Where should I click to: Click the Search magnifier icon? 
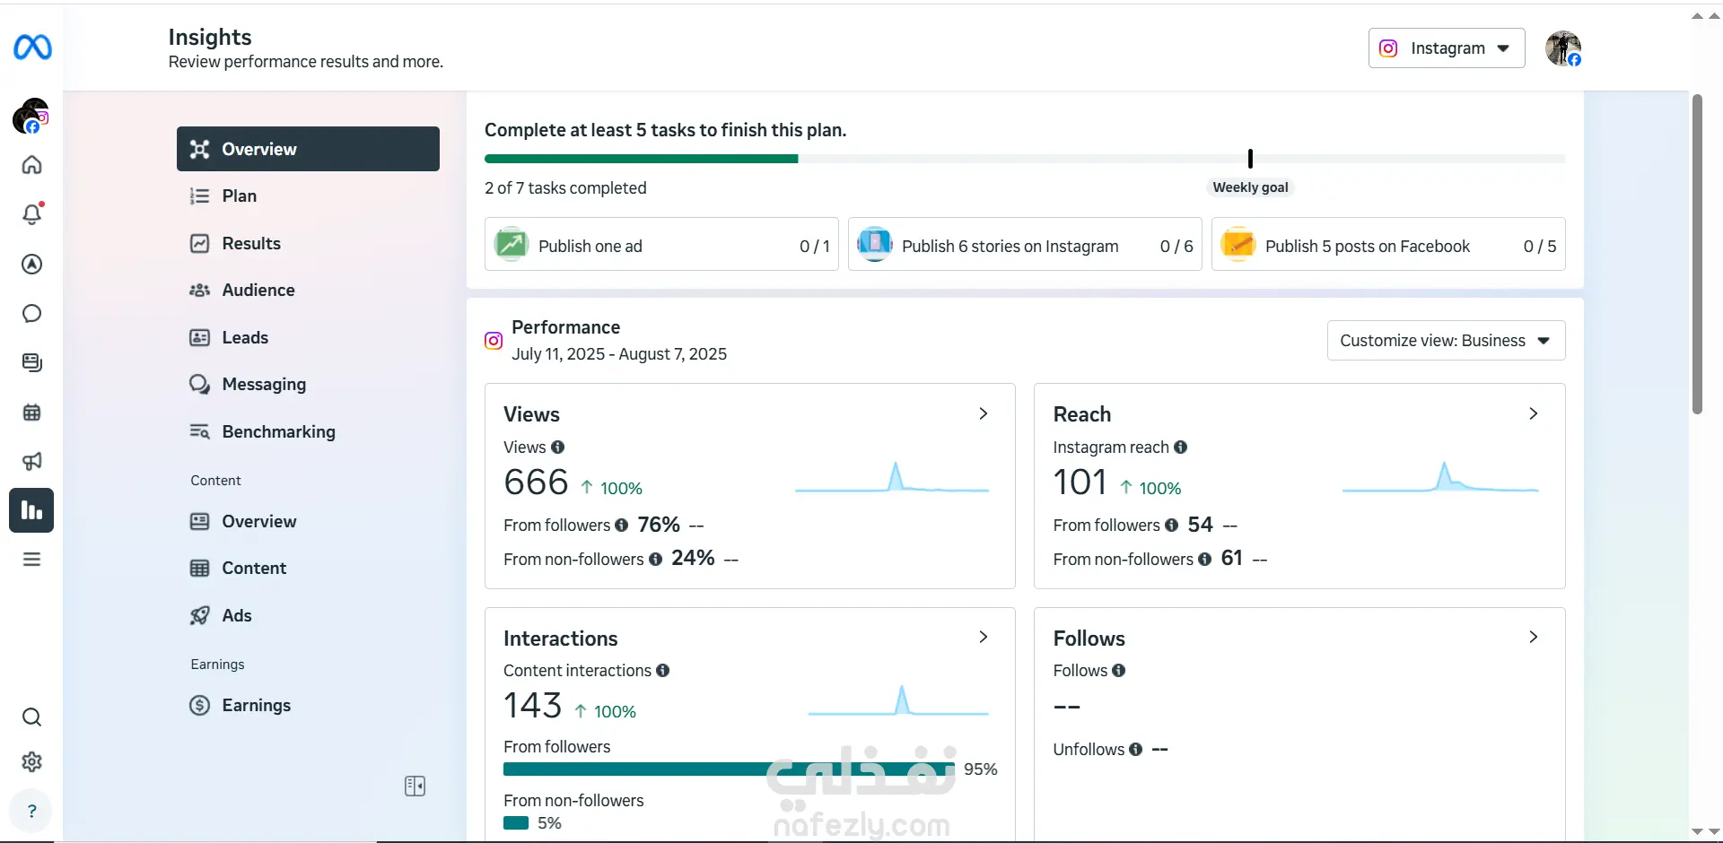[x=32, y=717]
